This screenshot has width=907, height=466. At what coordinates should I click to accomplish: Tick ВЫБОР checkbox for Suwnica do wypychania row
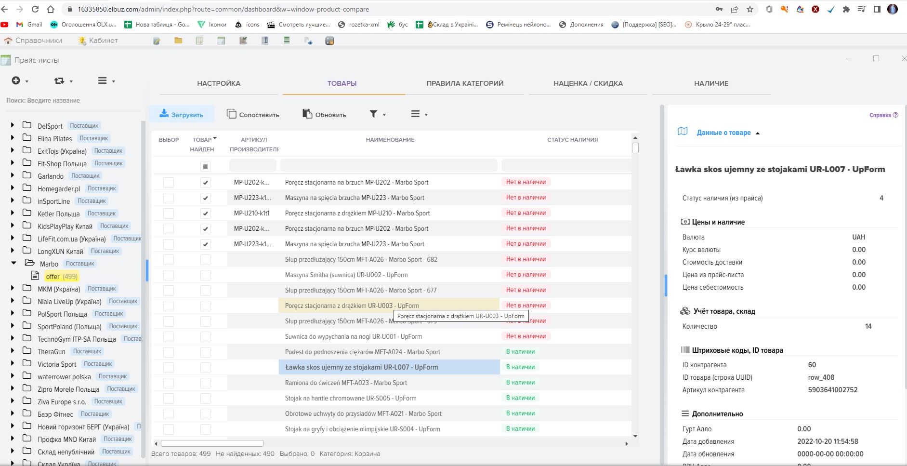click(169, 337)
